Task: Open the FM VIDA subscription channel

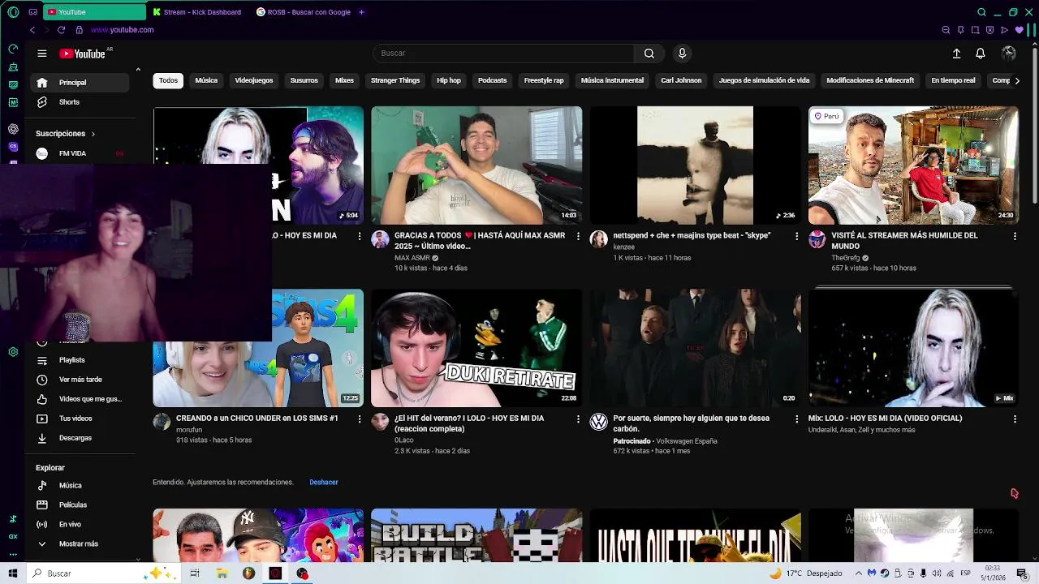Action: 80,153
